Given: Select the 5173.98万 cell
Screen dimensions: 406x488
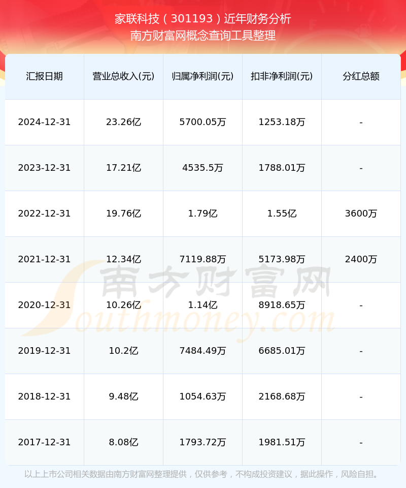Looking at the screenshot, I should [282, 259].
